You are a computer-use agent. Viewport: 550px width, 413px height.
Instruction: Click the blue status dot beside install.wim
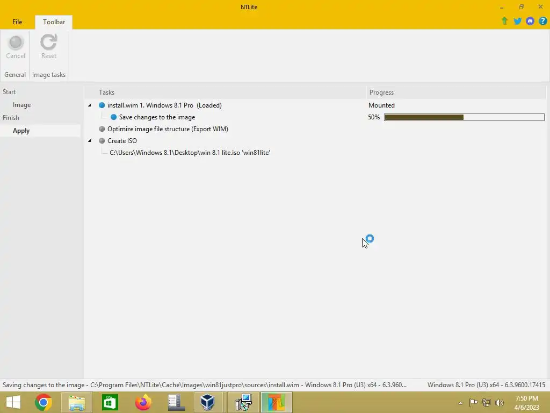(102, 105)
